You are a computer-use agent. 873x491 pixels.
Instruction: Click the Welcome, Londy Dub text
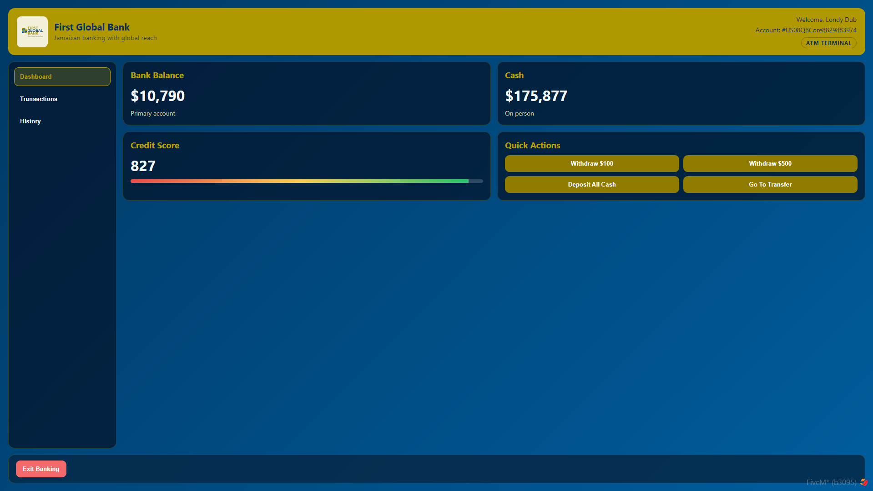826,20
